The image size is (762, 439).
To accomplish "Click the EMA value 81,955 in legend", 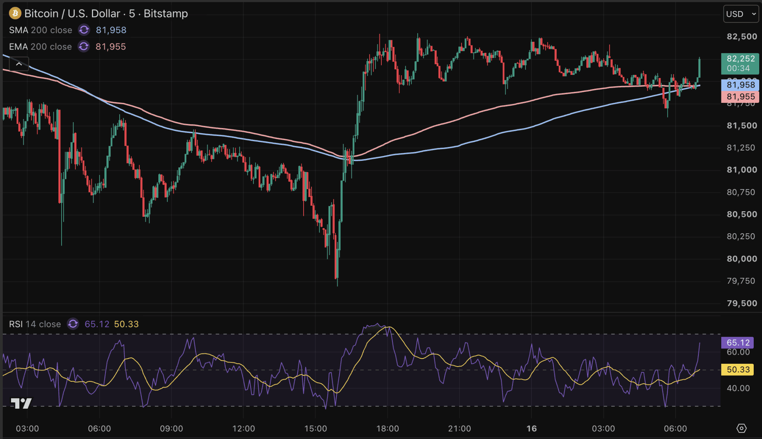I will coord(111,47).
